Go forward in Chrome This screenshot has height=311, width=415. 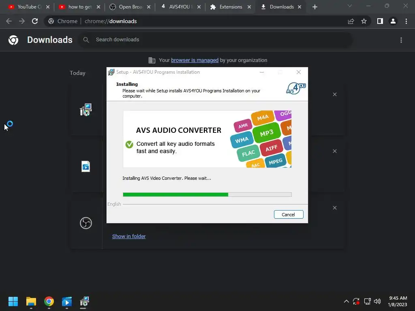pos(22,21)
